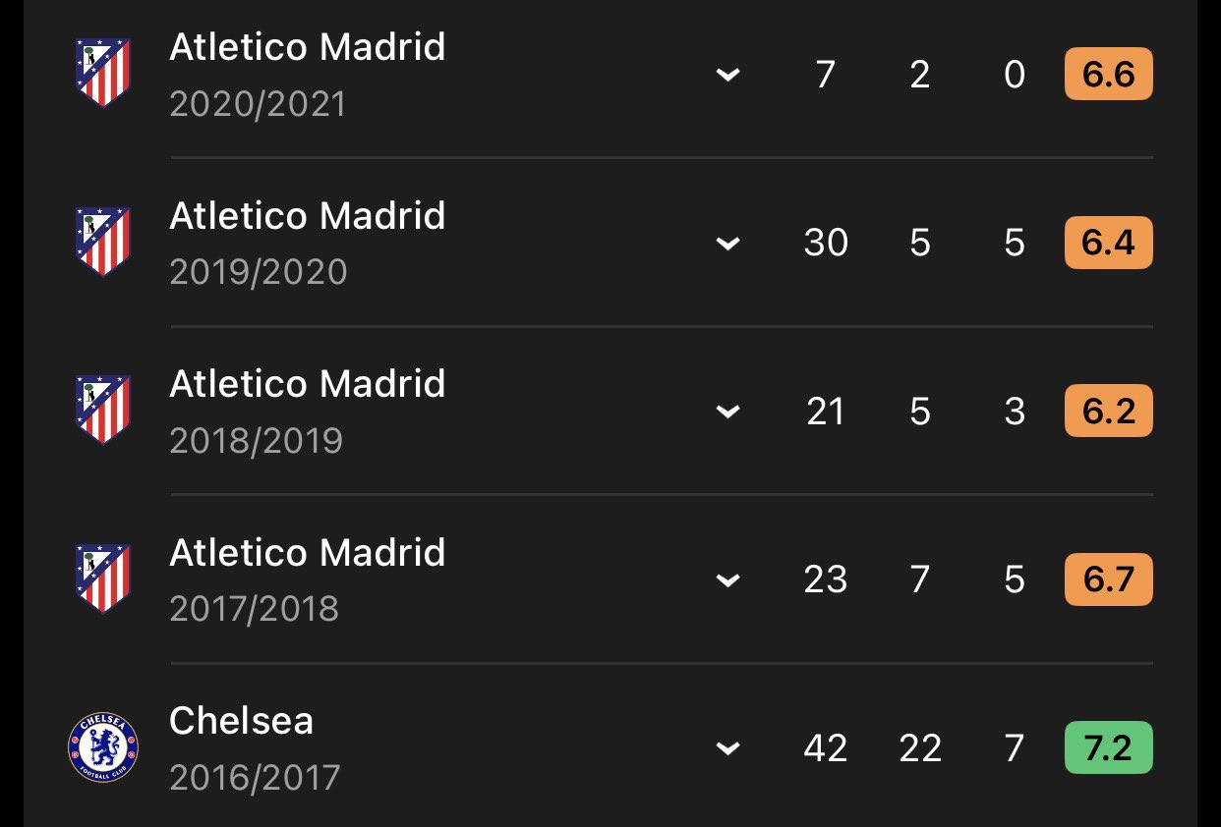Open Atletico Madrid link for 2020/2021
Viewport: 1221px width, 827px height.
click(307, 47)
